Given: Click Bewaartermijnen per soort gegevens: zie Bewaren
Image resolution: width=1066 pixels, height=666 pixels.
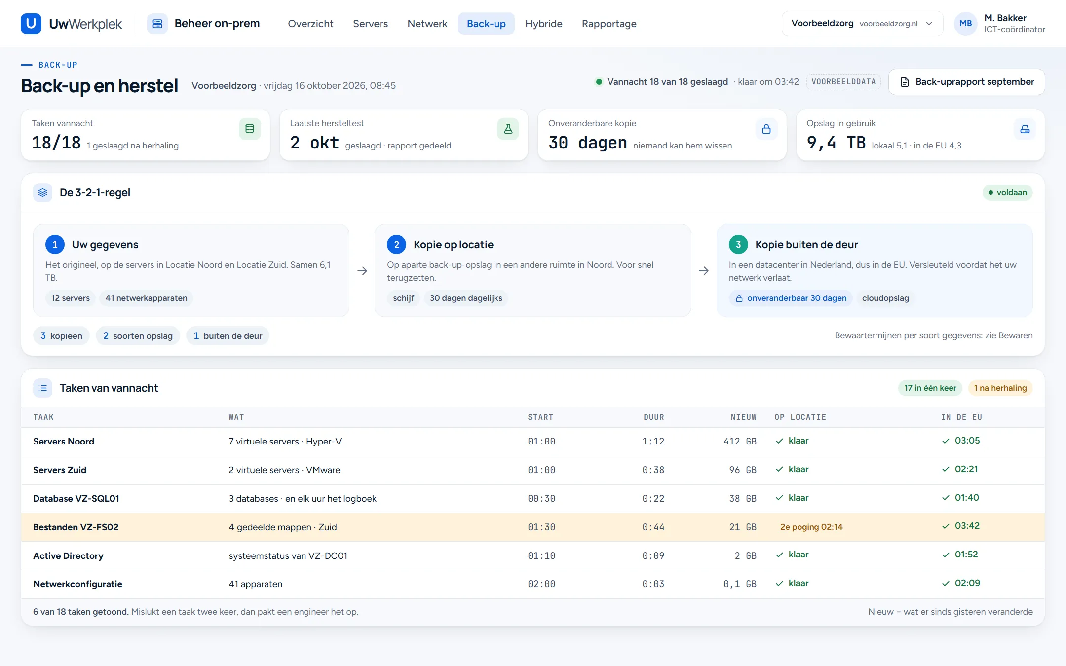Looking at the screenshot, I should [934, 335].
